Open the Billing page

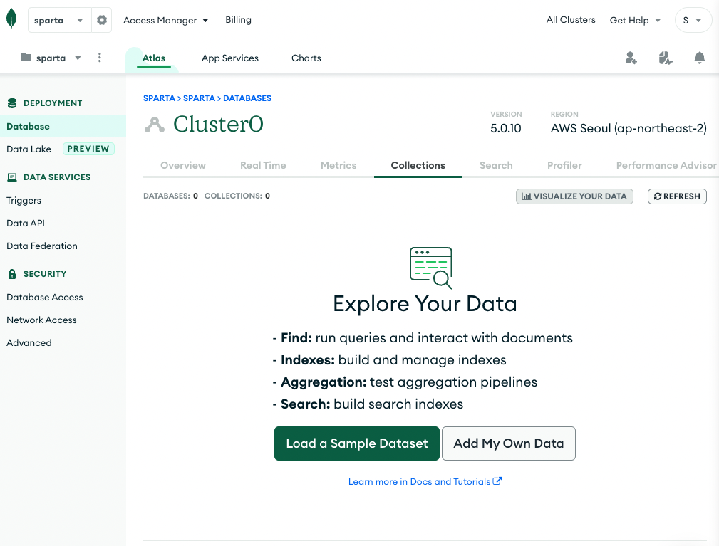point(238,20)
